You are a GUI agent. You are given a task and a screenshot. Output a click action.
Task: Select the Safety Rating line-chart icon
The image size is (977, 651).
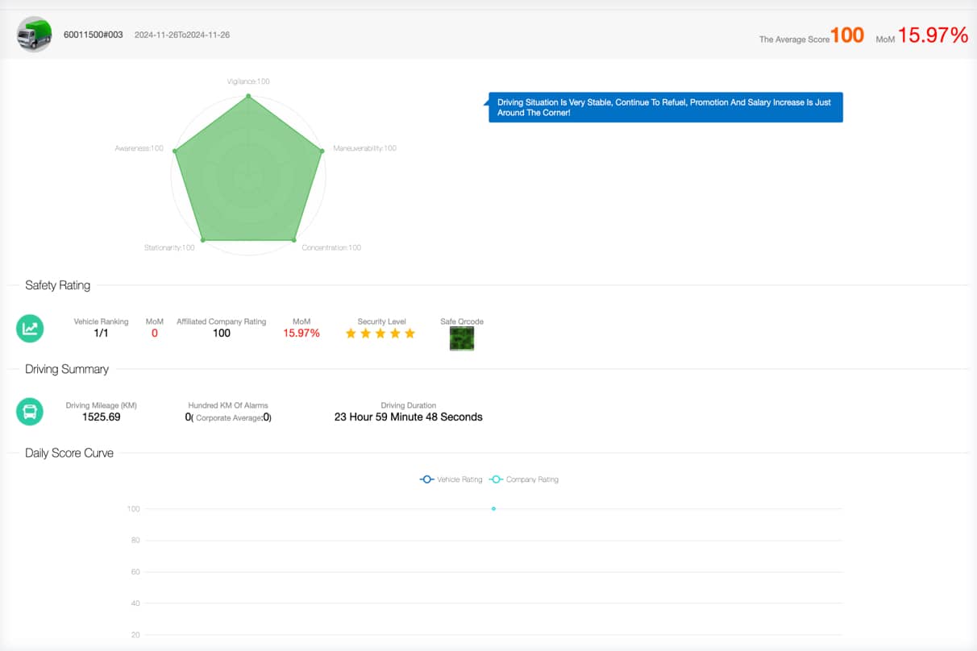30,329
